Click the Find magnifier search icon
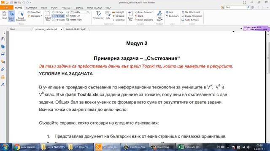 click(248, 8)
